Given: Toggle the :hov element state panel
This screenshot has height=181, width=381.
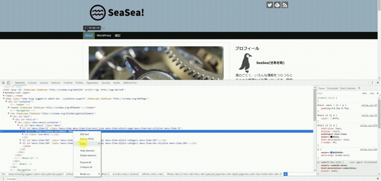Looking at the screenshot, I should (364, 93).
